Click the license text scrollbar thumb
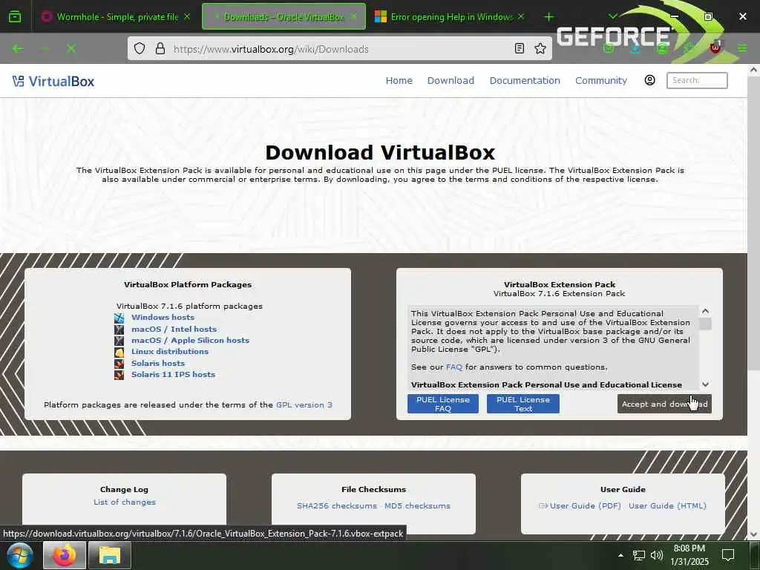Viewport: 760px width, 570px height. coord(705,324)
